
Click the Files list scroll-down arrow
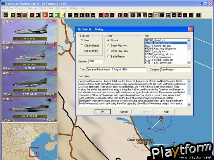189,62
